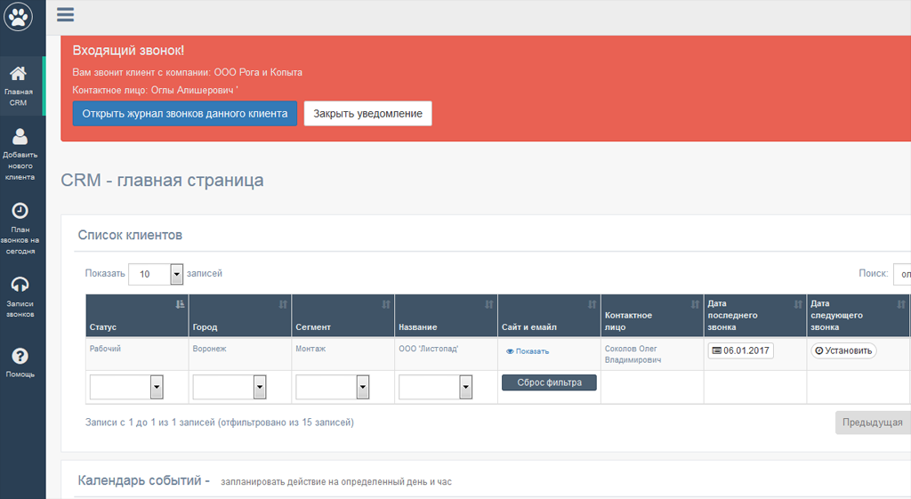Click the 06.01.2017 last call date button
The height and width of the screenshot is (499, 911).
pos(741,350)
